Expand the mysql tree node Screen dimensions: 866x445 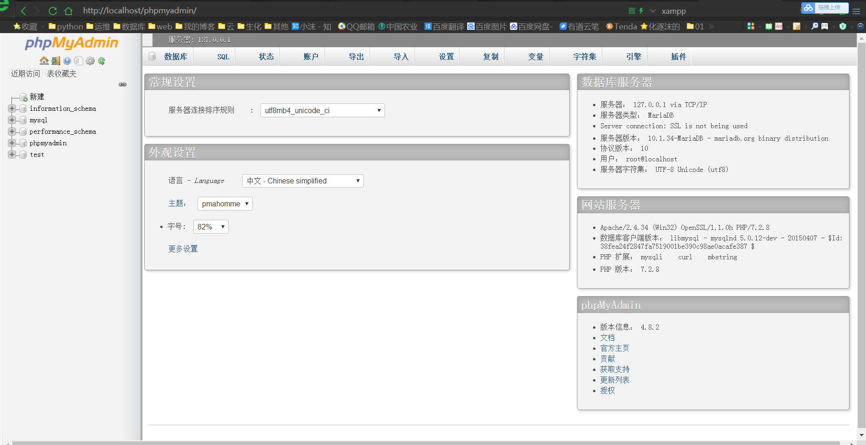pyautogui.click(x=12, y=120)
